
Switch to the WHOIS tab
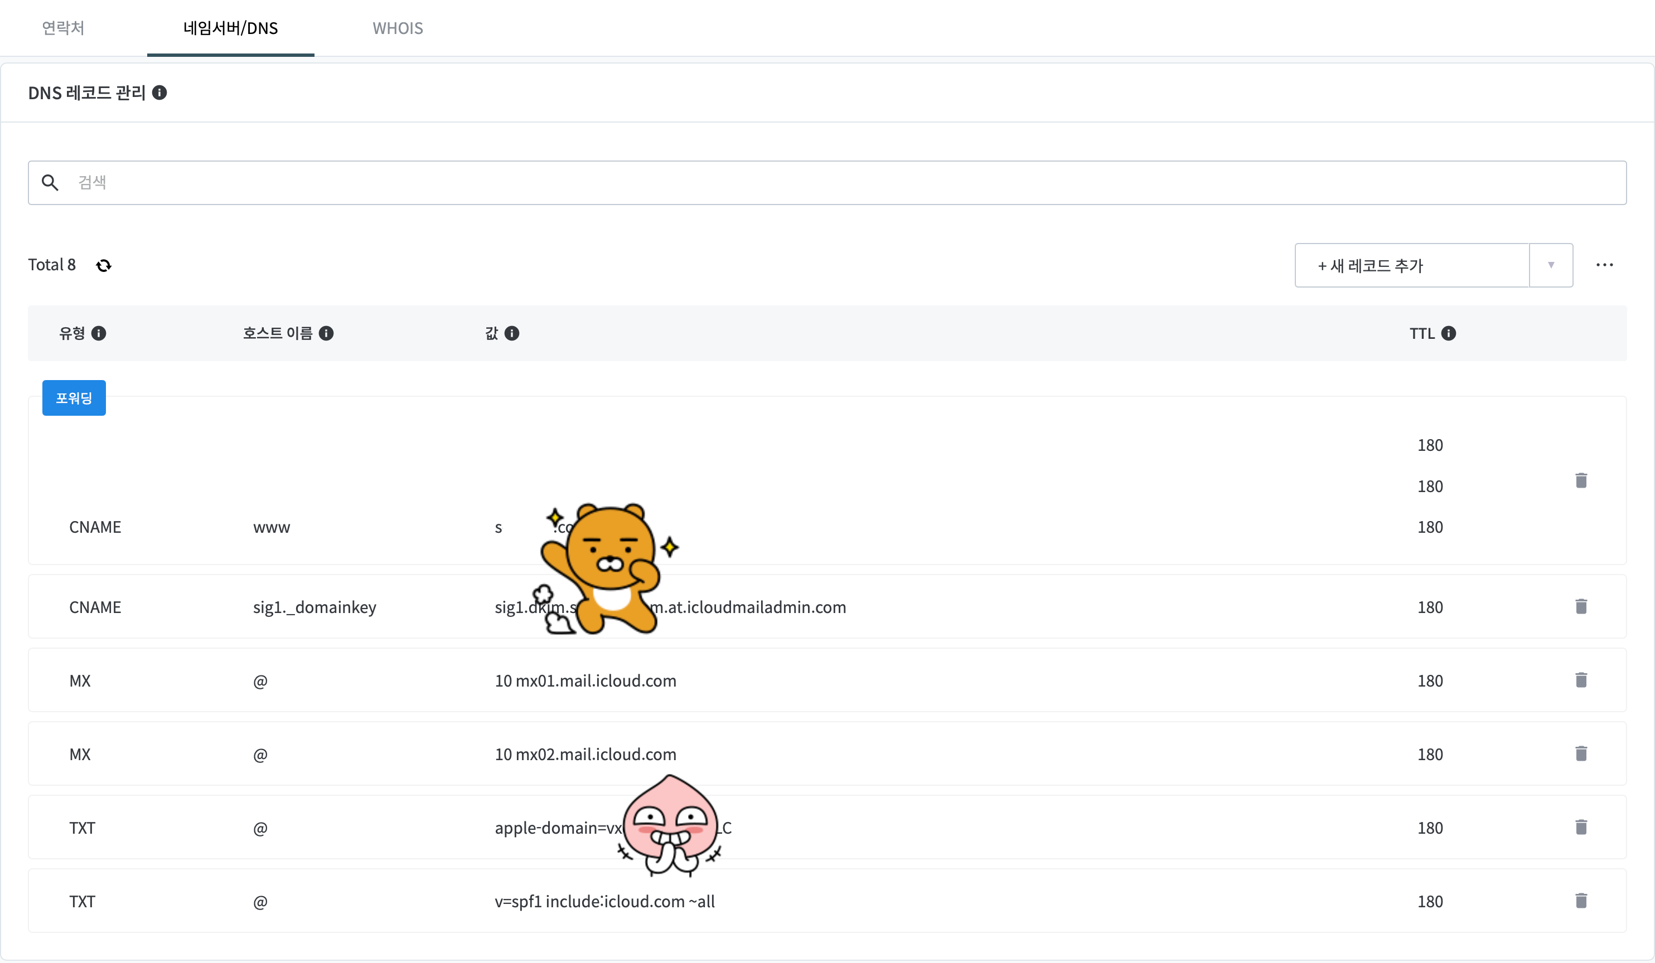398,28
